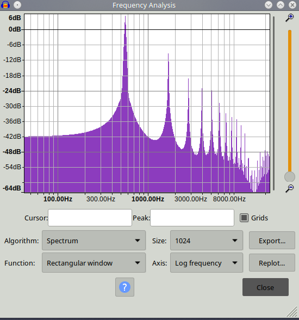Click the 300.00Hz axis label
The width and height of the screenshot is (299, 320).
[101, 199]
